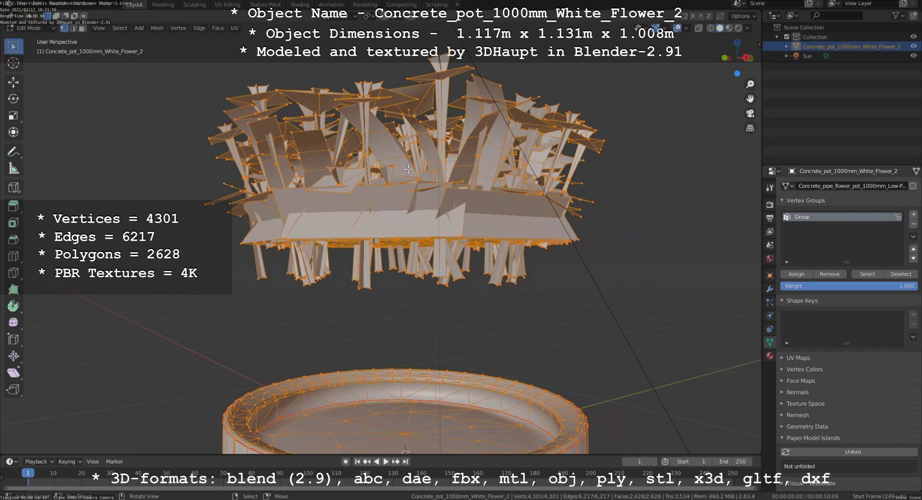The width and height of the screenshot is (922, 500).
Task: Open the Output properties tab
Action: pyautogui.click(x=770, y=218)
